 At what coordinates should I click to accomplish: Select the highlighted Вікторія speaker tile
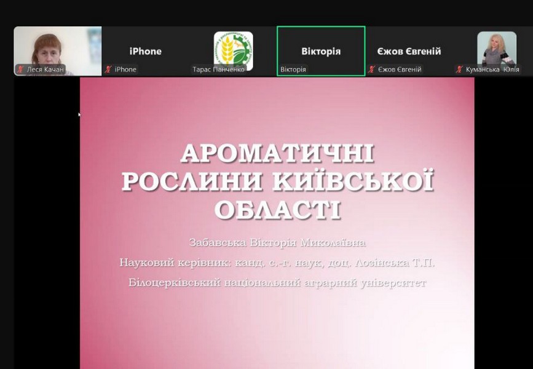click(321, 50)
